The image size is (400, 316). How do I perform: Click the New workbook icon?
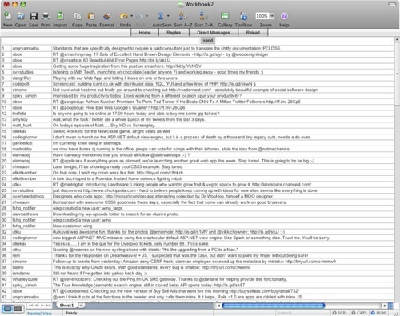point(8,16)
